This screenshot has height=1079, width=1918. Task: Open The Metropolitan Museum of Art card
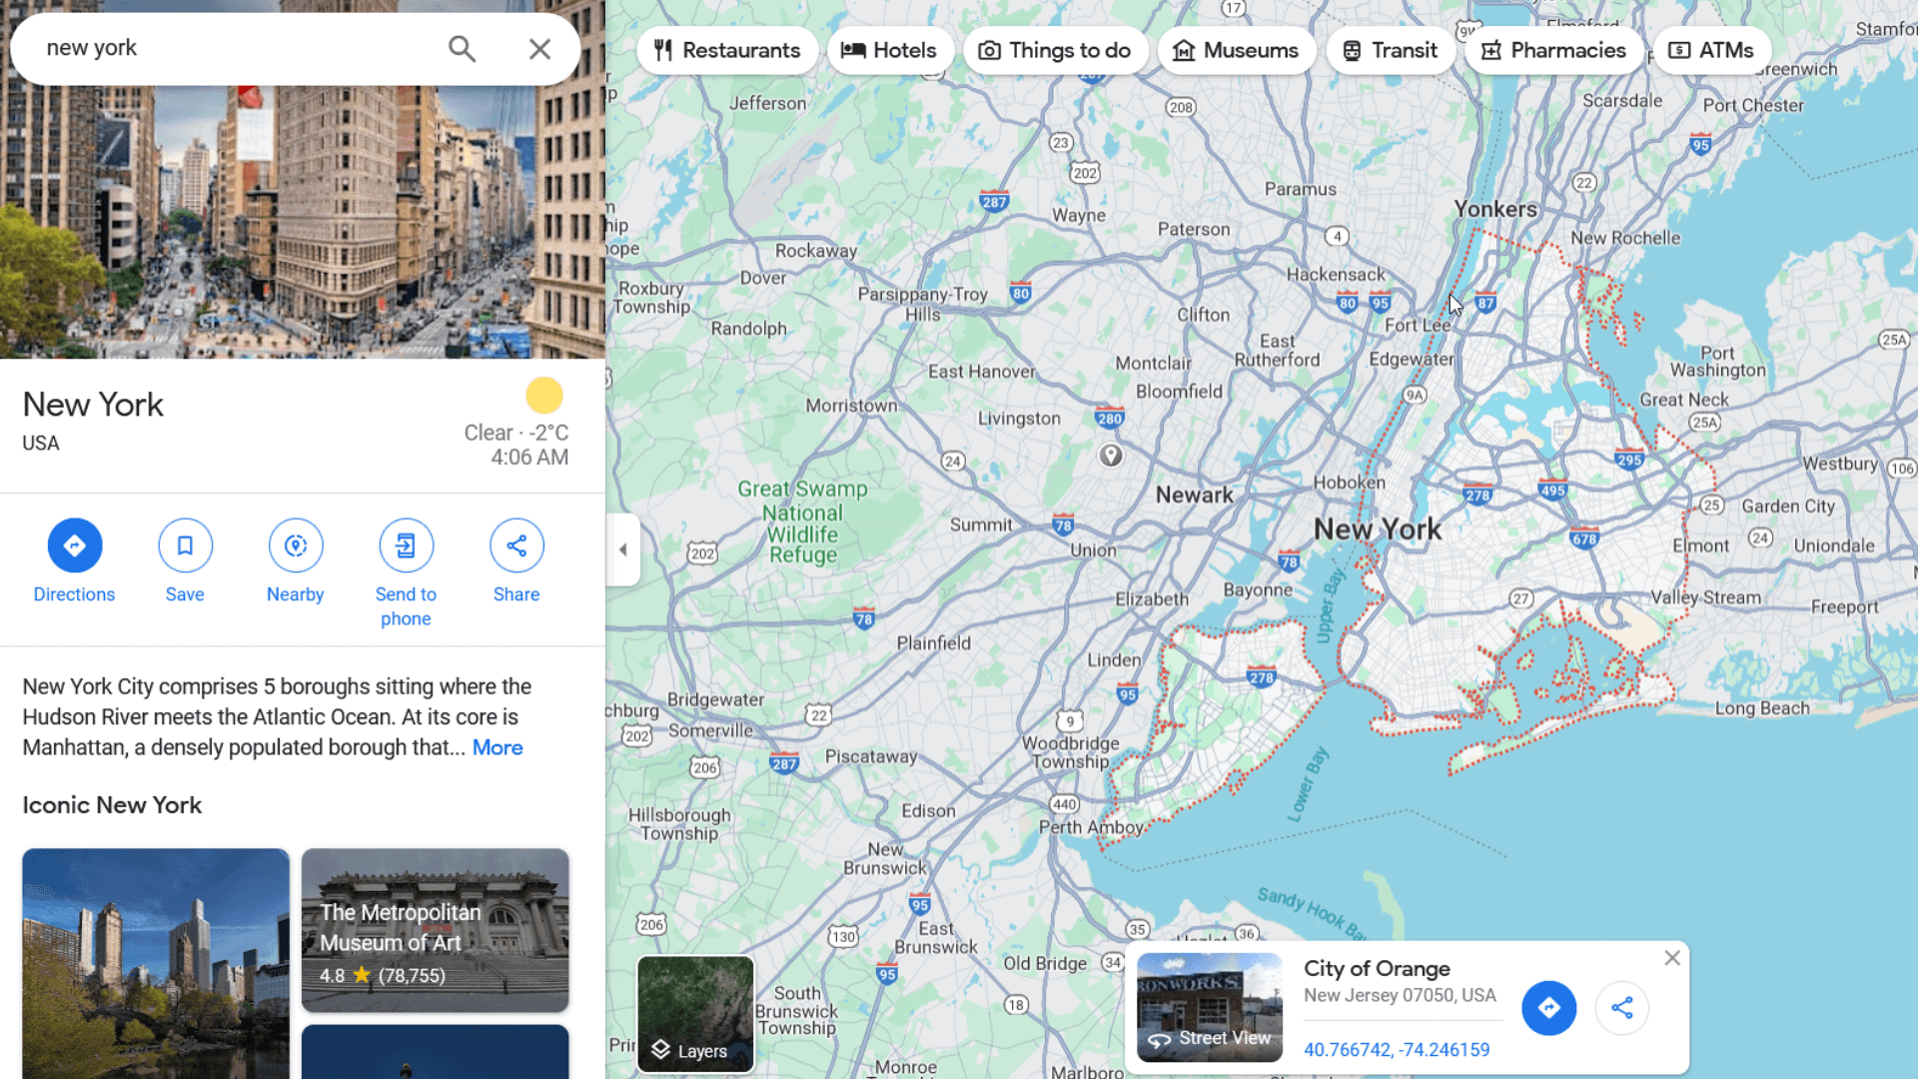[436, 930]
